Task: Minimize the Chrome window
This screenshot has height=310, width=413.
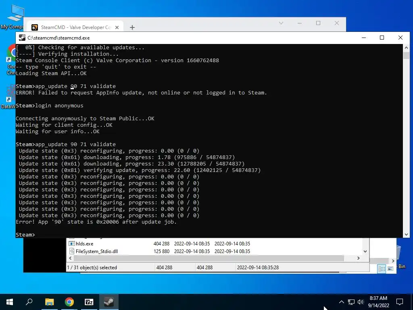Action: (300, 23)
